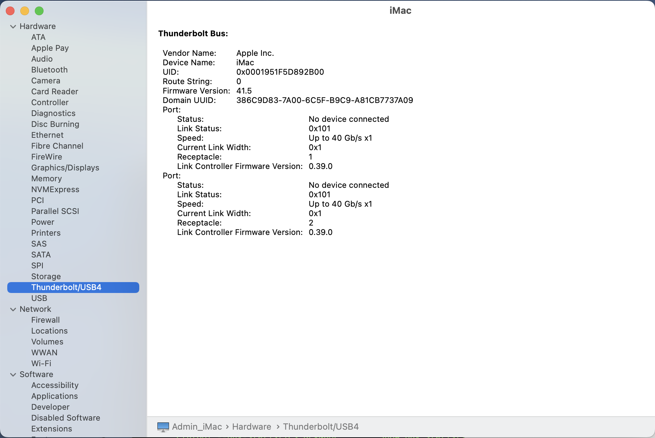
Task: Select Printers in the sidebar
Action: pyautogui.click(x=46, y=233)
